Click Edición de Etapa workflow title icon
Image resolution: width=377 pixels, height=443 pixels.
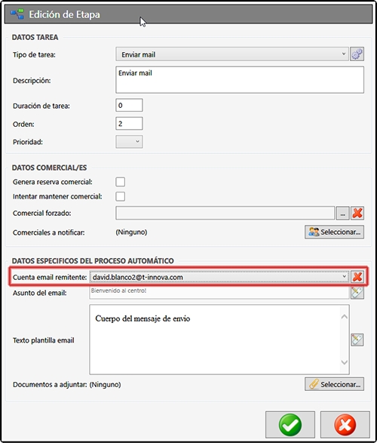tap(17, 14)
